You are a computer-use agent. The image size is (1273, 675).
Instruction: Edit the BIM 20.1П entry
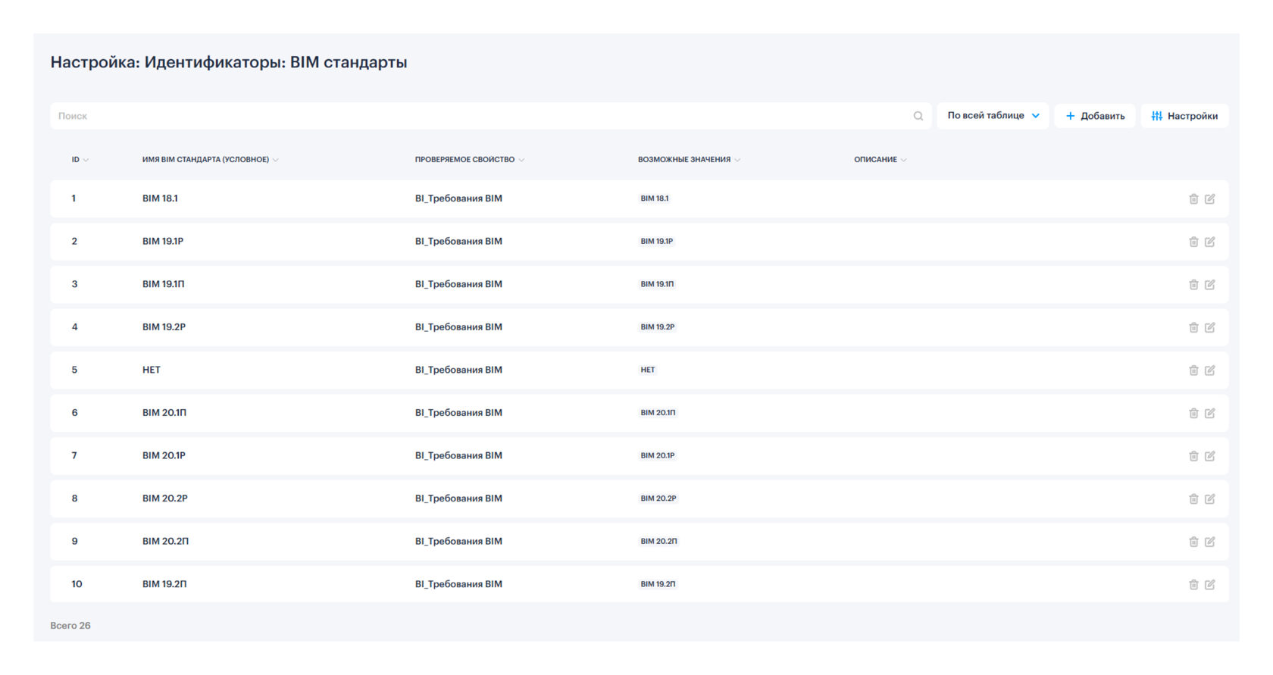1210,413
